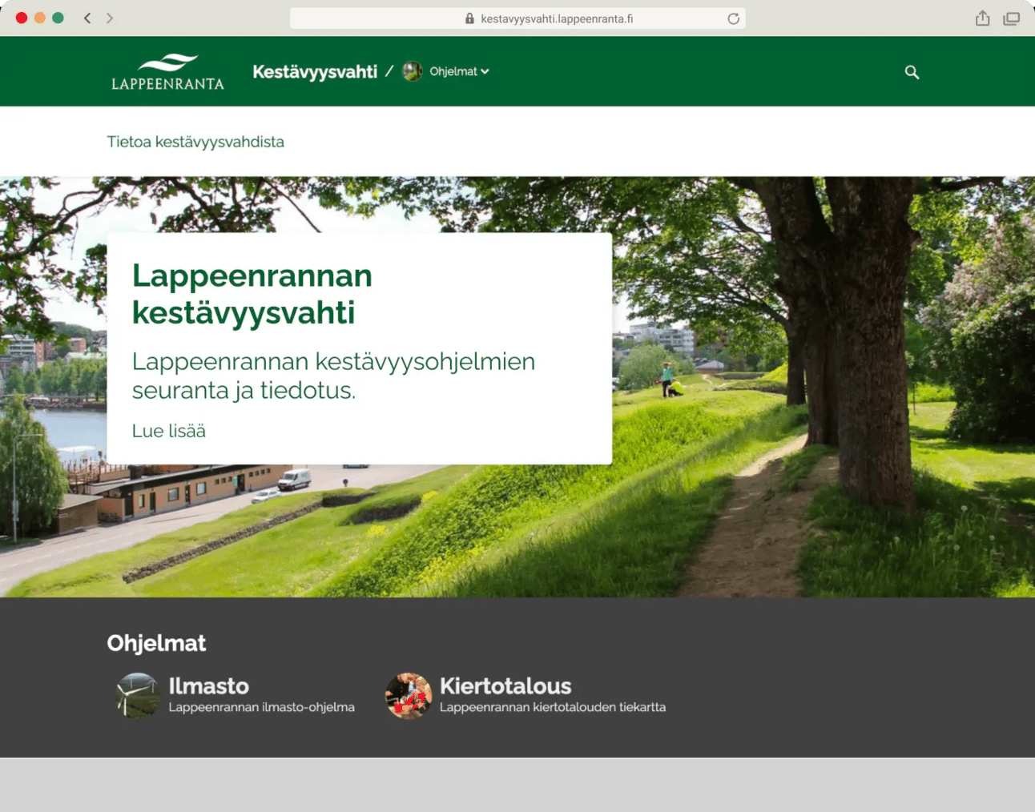Expand the Ohjelmat dropdown menu
This screenshot has height=812, width=1035.
click(x=459, y=71)
